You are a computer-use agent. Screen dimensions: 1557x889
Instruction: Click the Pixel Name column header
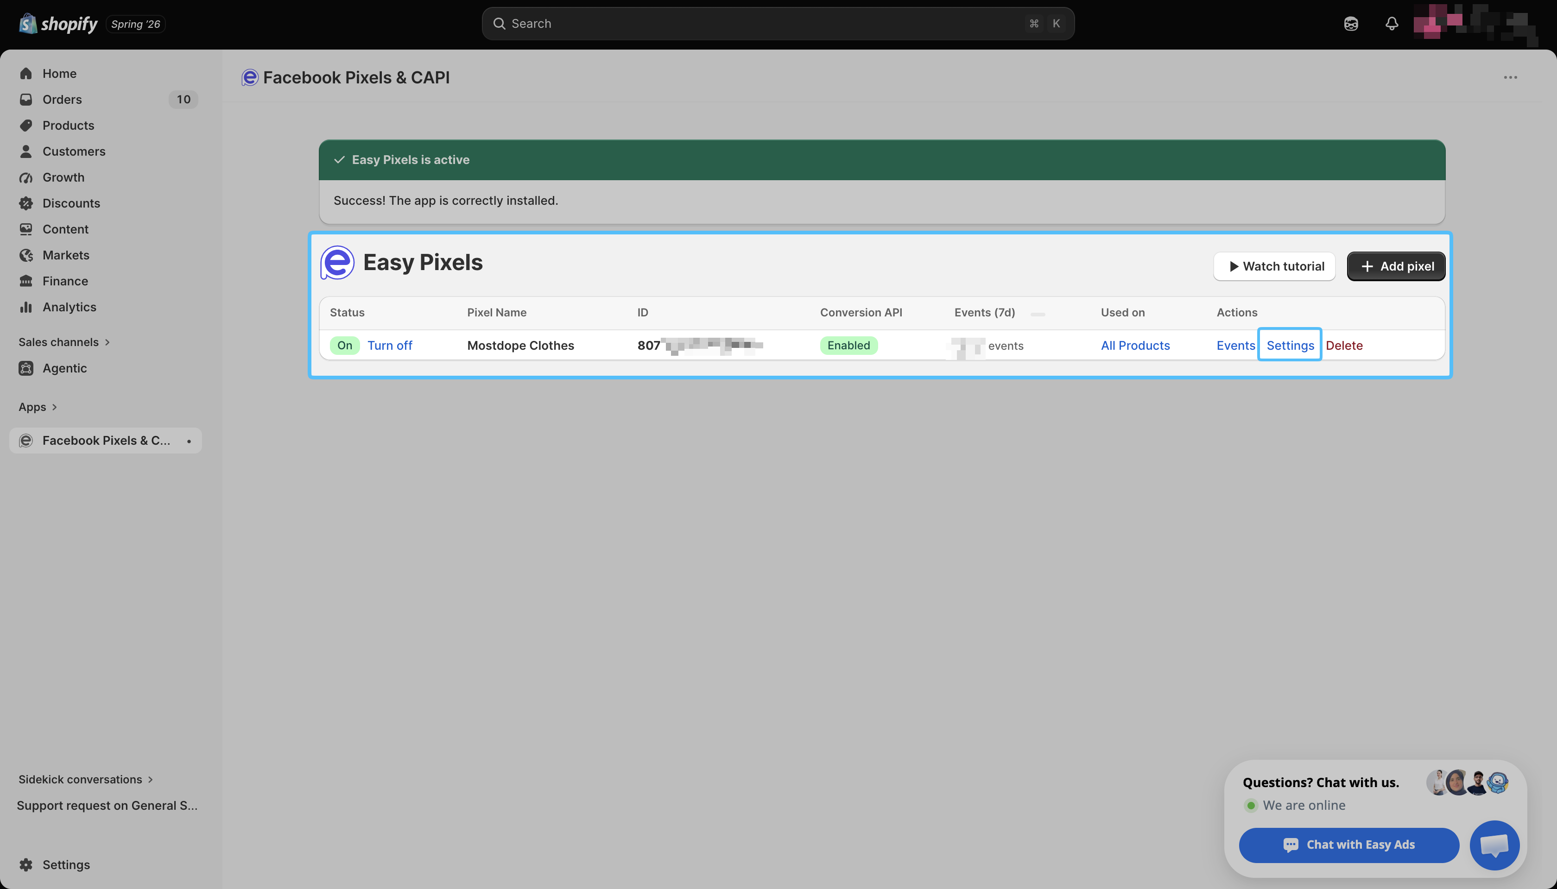(x=496, y=313)
